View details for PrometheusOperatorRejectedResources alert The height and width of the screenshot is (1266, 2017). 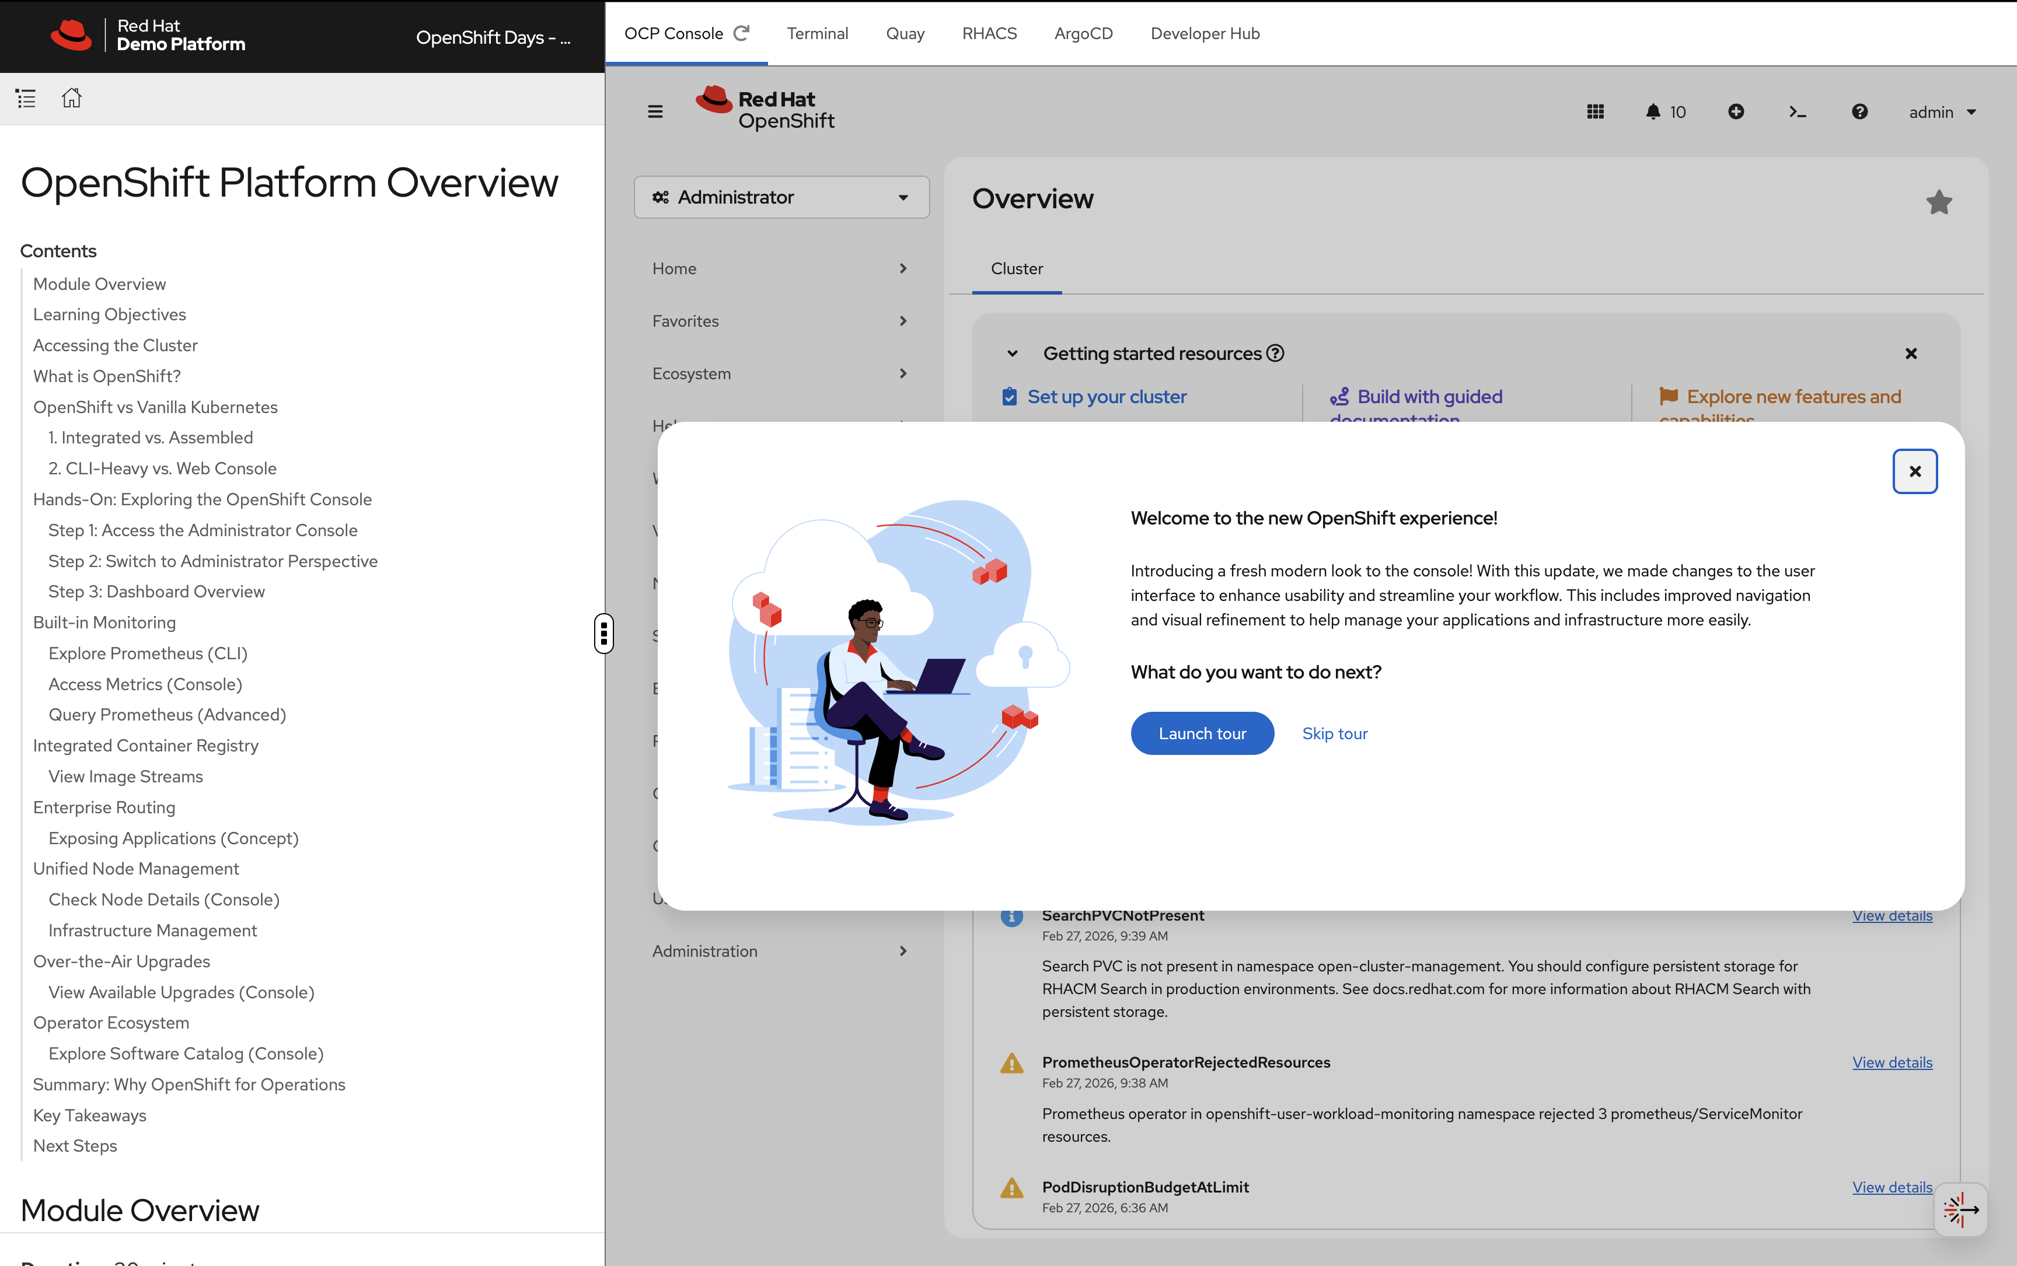click(1892, 1062)
